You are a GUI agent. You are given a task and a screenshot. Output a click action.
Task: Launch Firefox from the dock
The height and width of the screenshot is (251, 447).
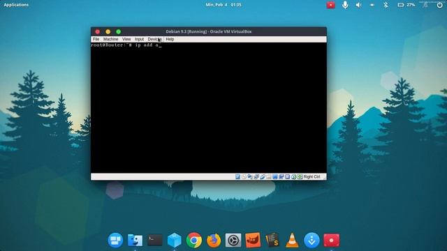pyautogui.click(x=214, y=240)
